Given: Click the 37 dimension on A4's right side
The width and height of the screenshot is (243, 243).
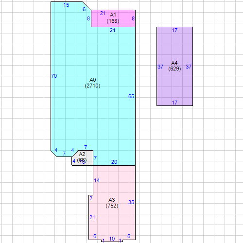Looking at the screenshot, I should pyautogui.click(x=189, y=67).
